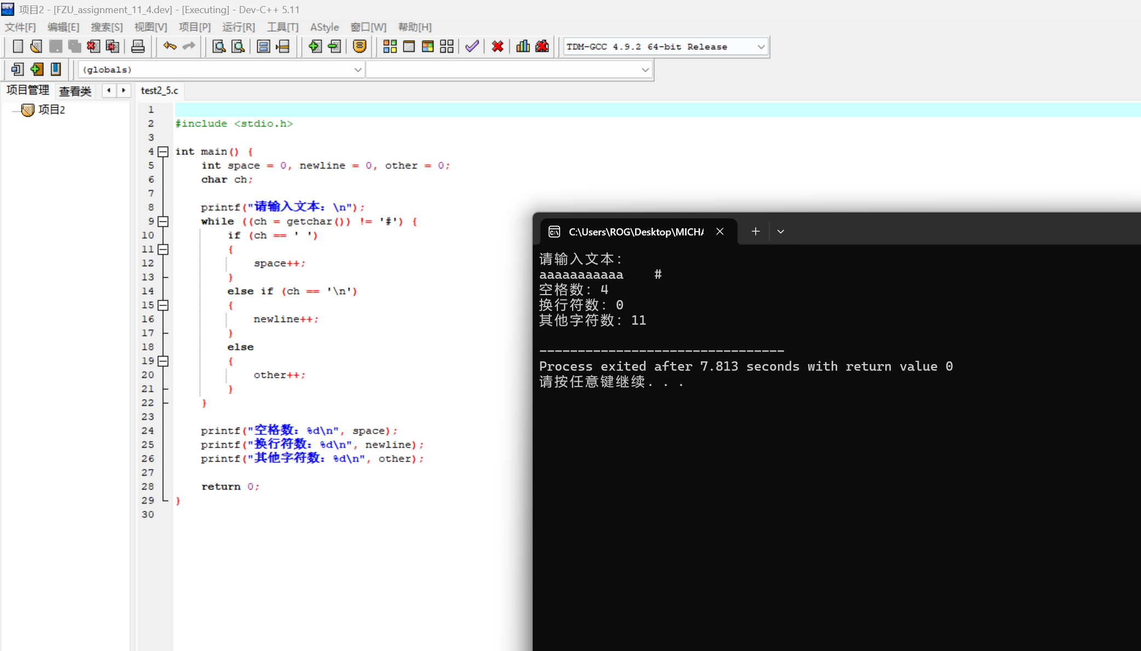This screenshot has width=1141, height=651.
Task: Add a new console tab with plus button
Action: coord(756,232)
